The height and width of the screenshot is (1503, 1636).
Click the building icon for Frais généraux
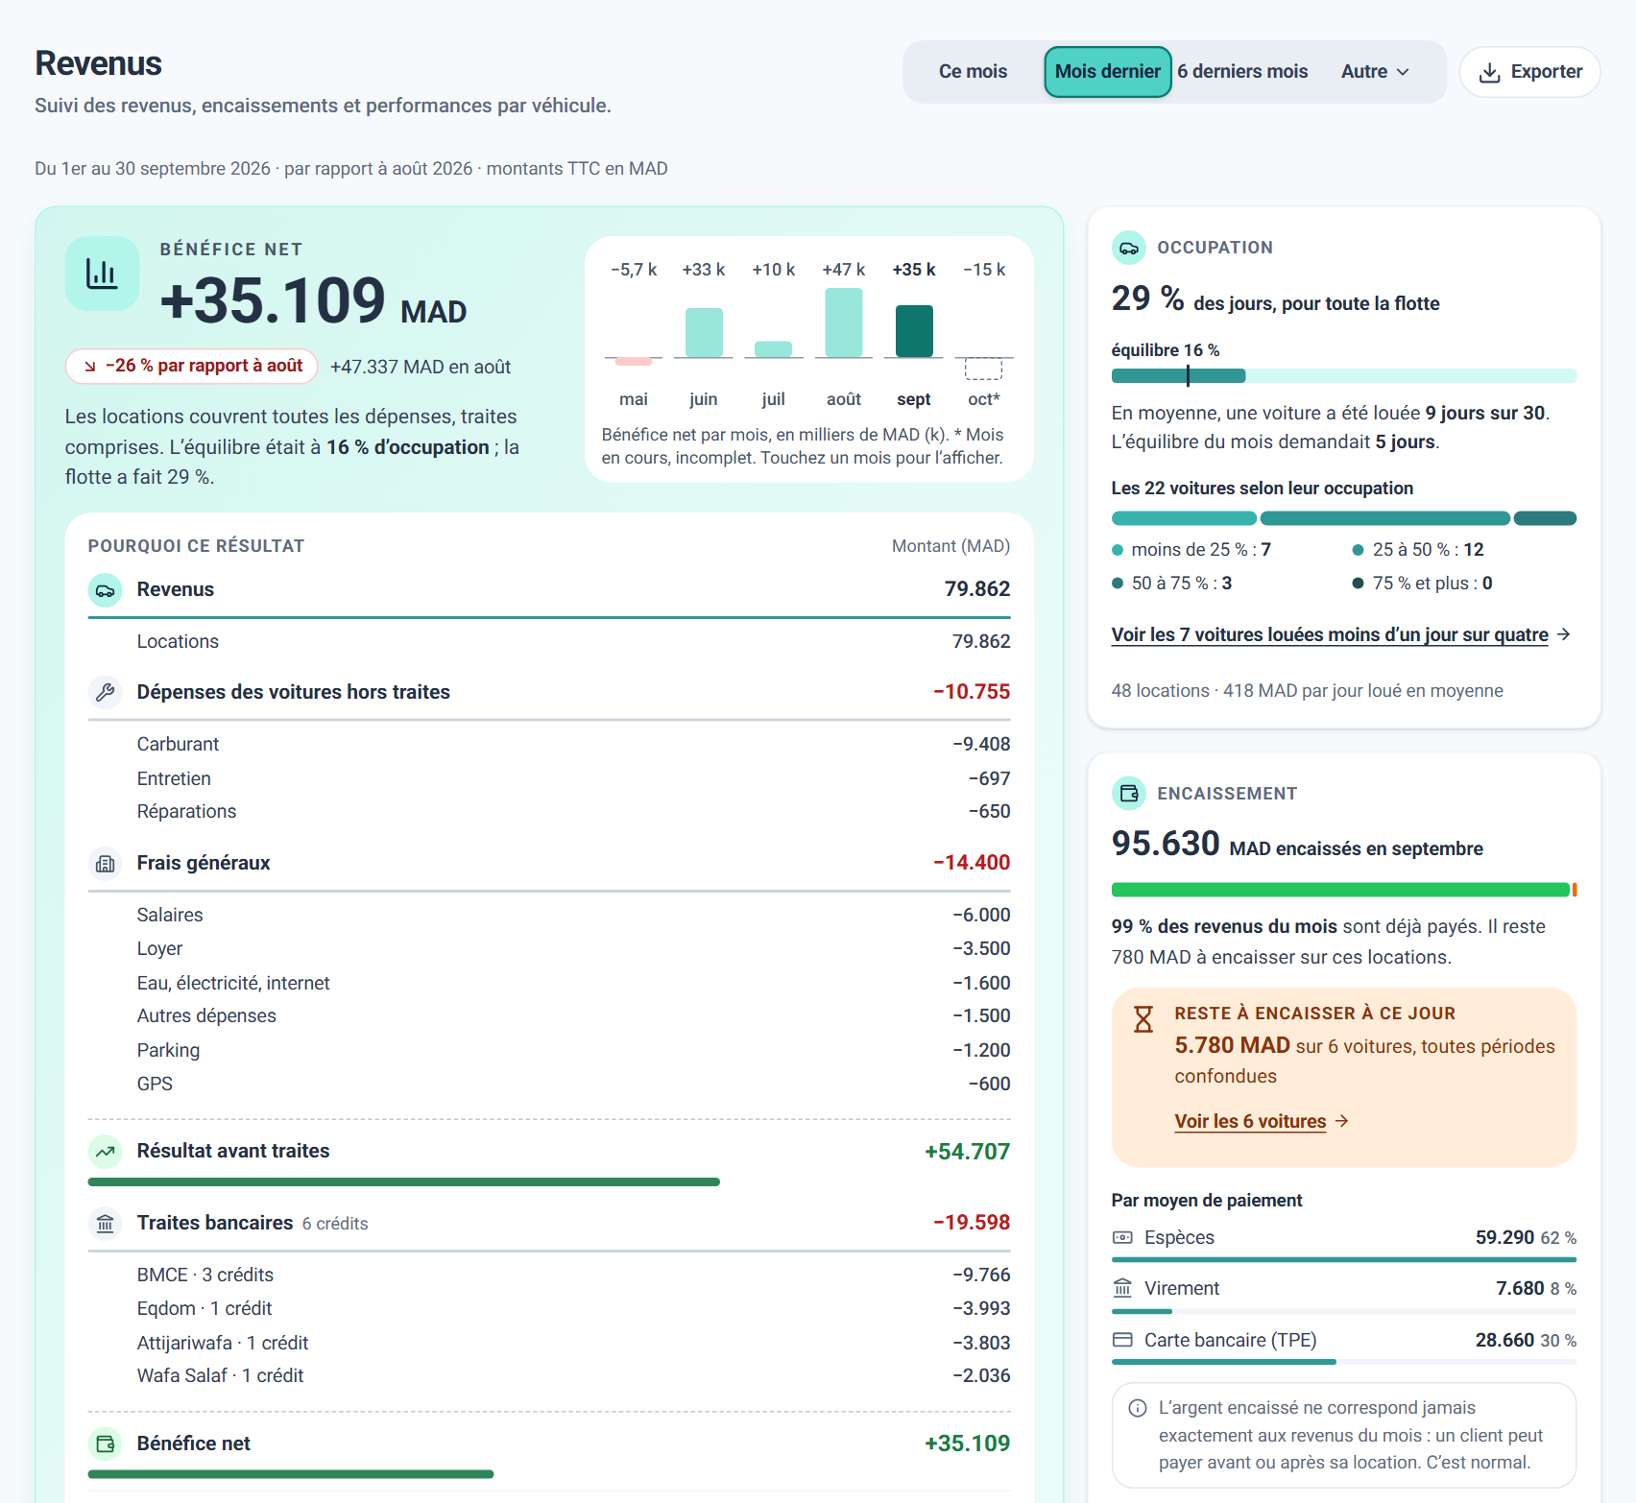pos(106,864)
